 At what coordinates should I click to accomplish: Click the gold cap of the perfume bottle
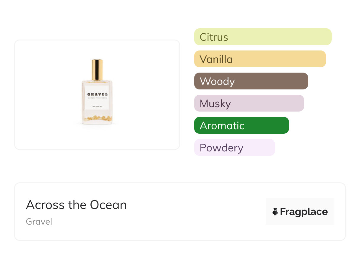[97, 70]
